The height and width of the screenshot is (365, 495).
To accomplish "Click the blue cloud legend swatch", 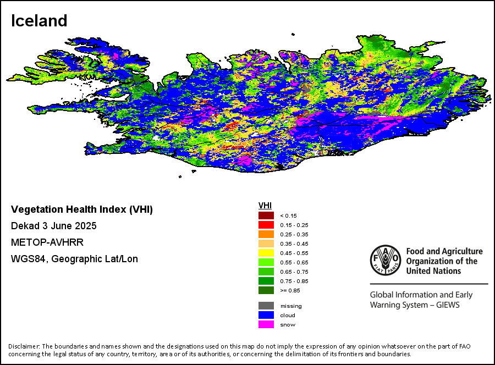I will [266, 315].
